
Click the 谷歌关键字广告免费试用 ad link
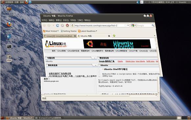(60, 74)
